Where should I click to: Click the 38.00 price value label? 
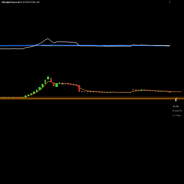point(176,106)
